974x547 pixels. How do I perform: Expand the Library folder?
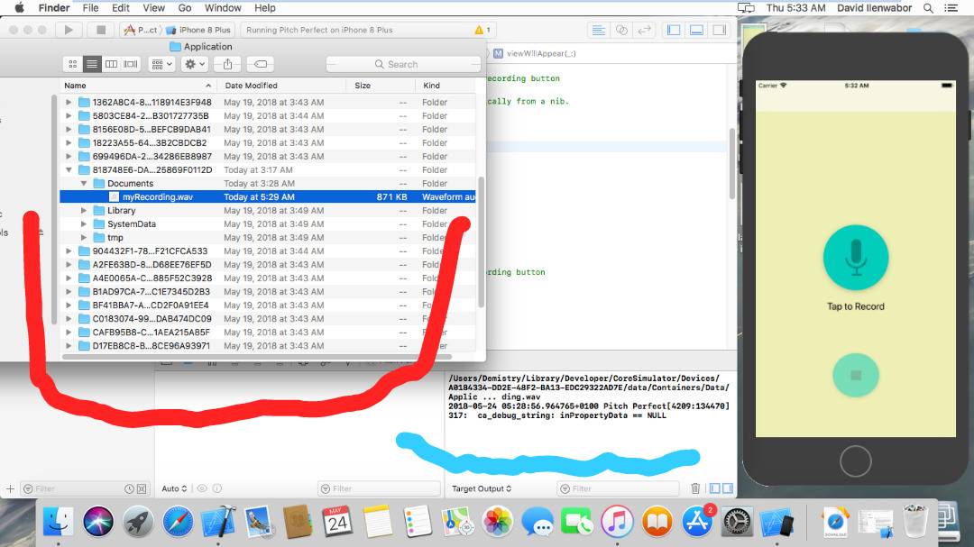pyautogui.click(x=84, y=211)
